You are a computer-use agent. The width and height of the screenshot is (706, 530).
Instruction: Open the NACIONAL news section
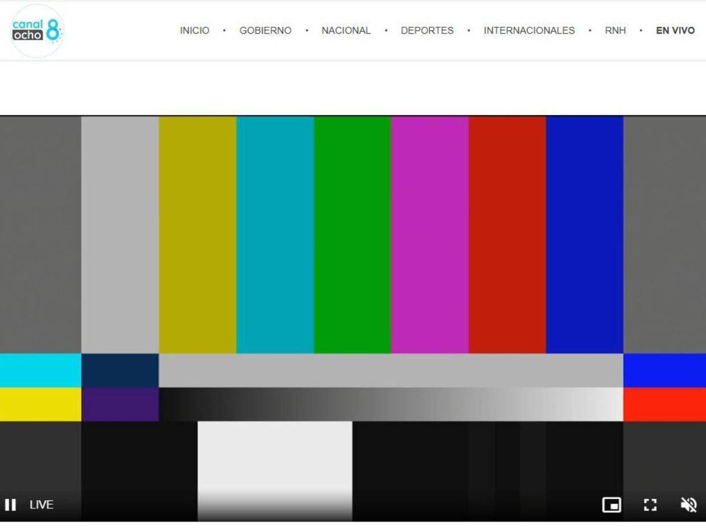pyautogui.click(x=346, y=31)
